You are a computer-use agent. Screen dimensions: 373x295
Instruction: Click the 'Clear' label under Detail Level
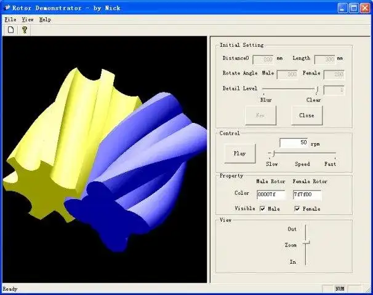coord(313,100)
